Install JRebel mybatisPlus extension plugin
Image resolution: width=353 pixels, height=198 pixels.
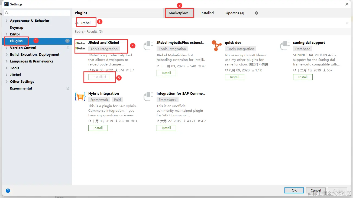[166, 73]
